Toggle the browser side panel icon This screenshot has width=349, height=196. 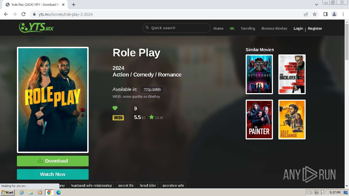pos(325,14)
